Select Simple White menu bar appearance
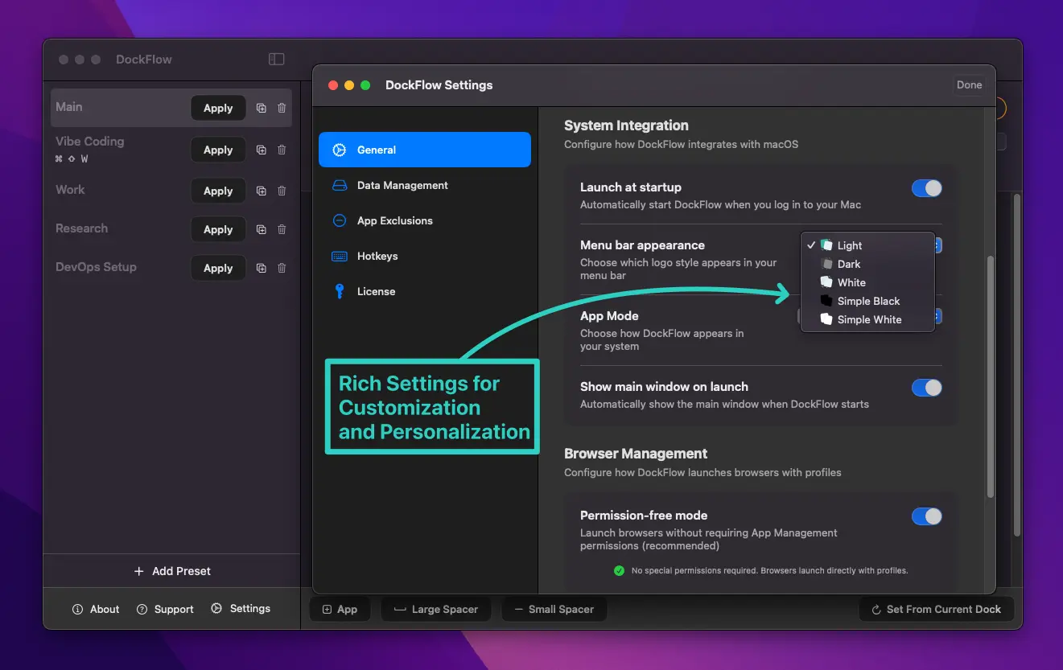The image size is (1063, 670). (867, 319)
